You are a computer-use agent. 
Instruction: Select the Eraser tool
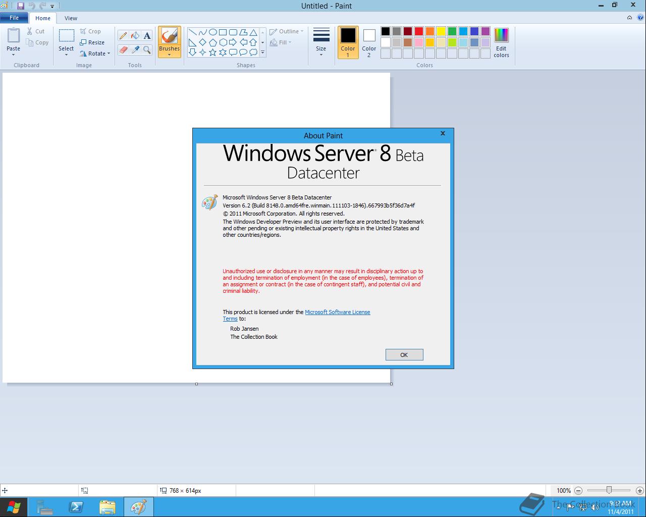pyautogui.click(x=123, y=49)
